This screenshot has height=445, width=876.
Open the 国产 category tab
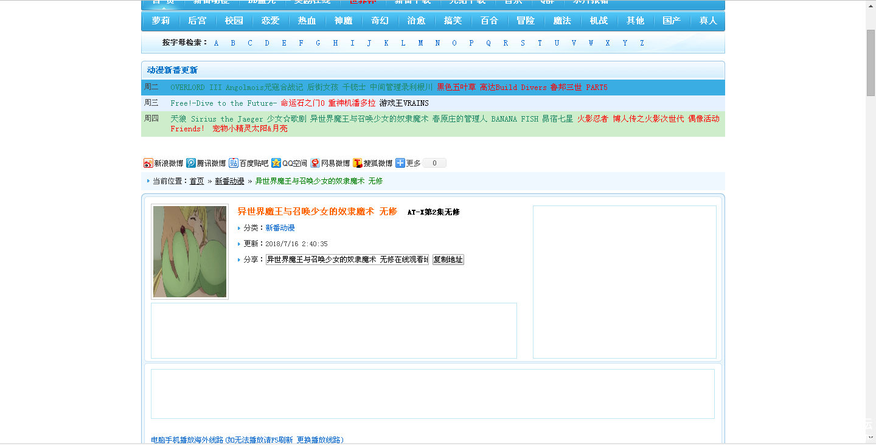(672, 21)
